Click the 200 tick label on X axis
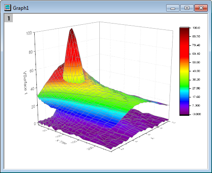212x173 pixels. click(90, 148)
